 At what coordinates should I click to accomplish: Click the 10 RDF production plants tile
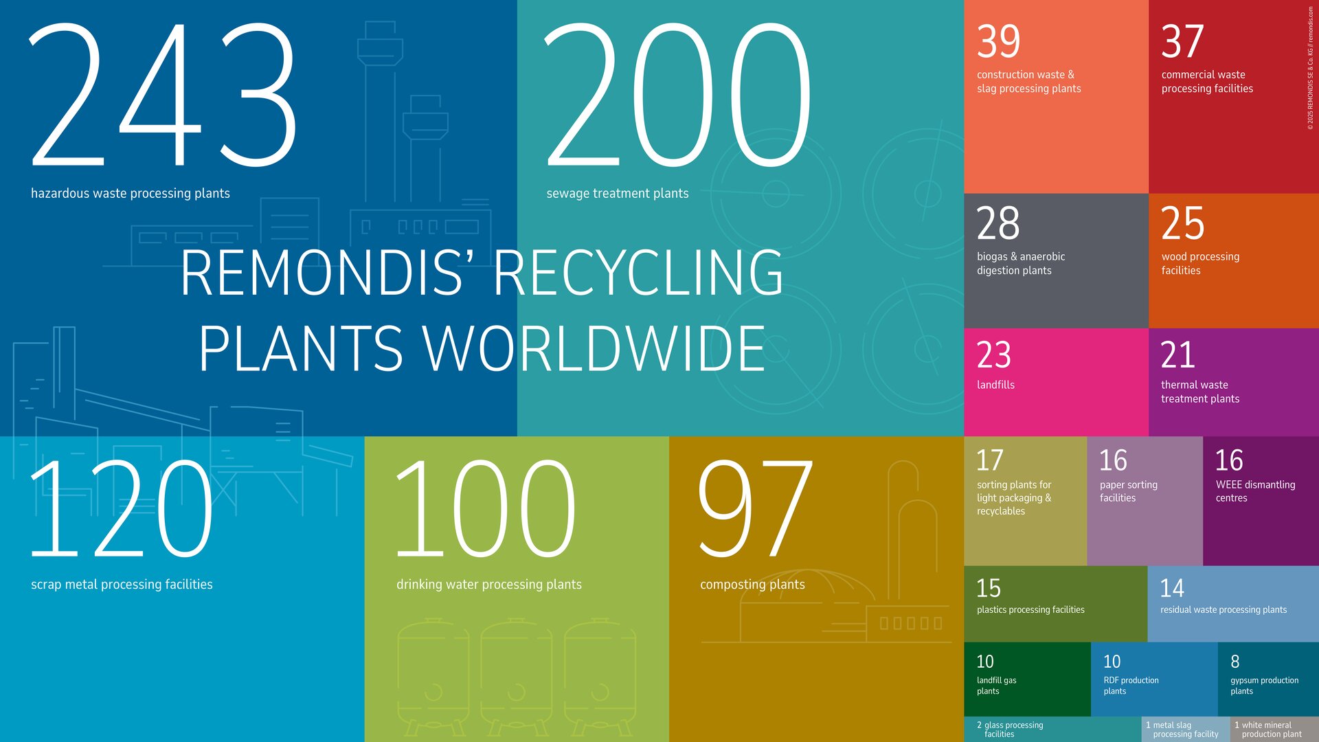click(1153, 678)
